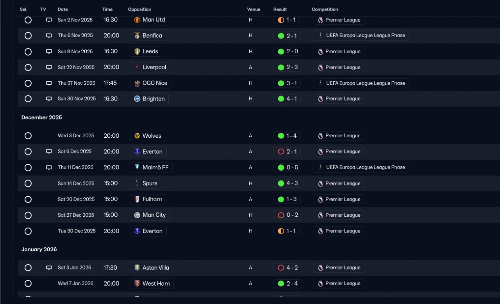Screen dimensions: 500x304
Task: Select the West Ham fixture radio button
Action: (x=28, y=284)
